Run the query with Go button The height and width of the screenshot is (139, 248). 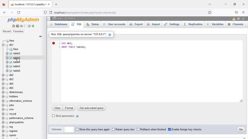pos(241,129)
